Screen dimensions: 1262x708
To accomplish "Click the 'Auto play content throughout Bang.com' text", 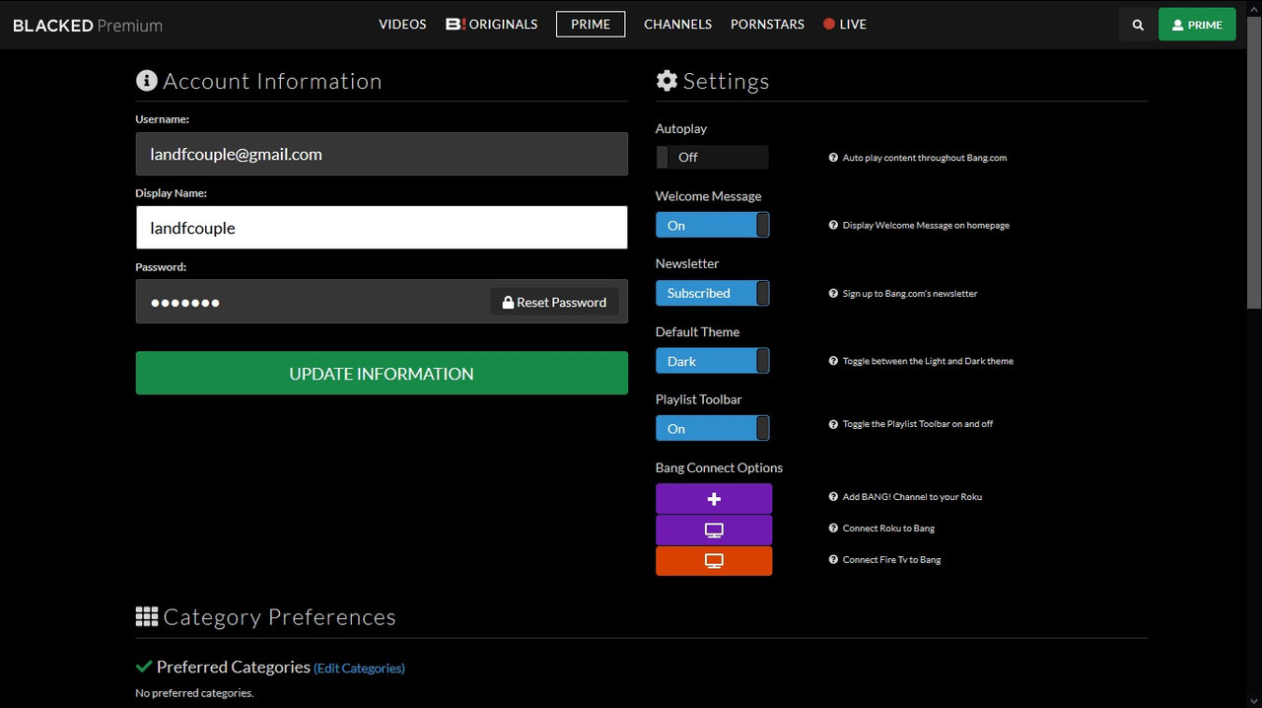I will point(925,158).
